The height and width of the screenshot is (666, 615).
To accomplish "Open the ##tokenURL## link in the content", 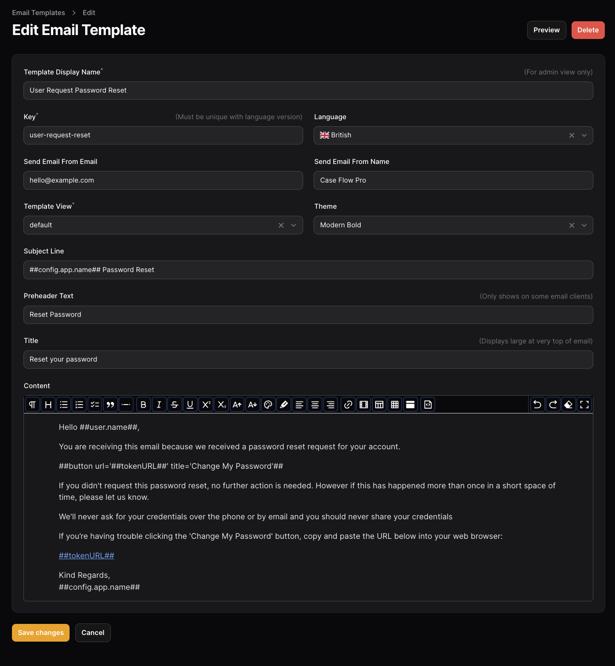I will pyautogui.click(x=86, y=555).
